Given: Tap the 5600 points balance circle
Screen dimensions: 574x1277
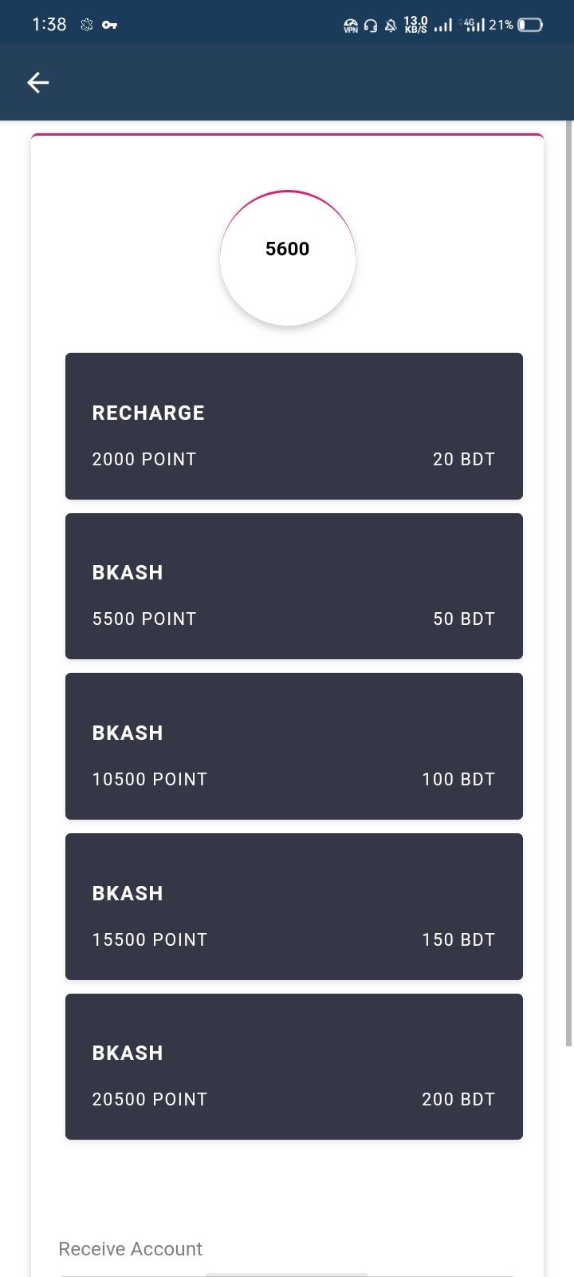Looking at the screenshot, I should pyautogui.click(x=288, y=258).
